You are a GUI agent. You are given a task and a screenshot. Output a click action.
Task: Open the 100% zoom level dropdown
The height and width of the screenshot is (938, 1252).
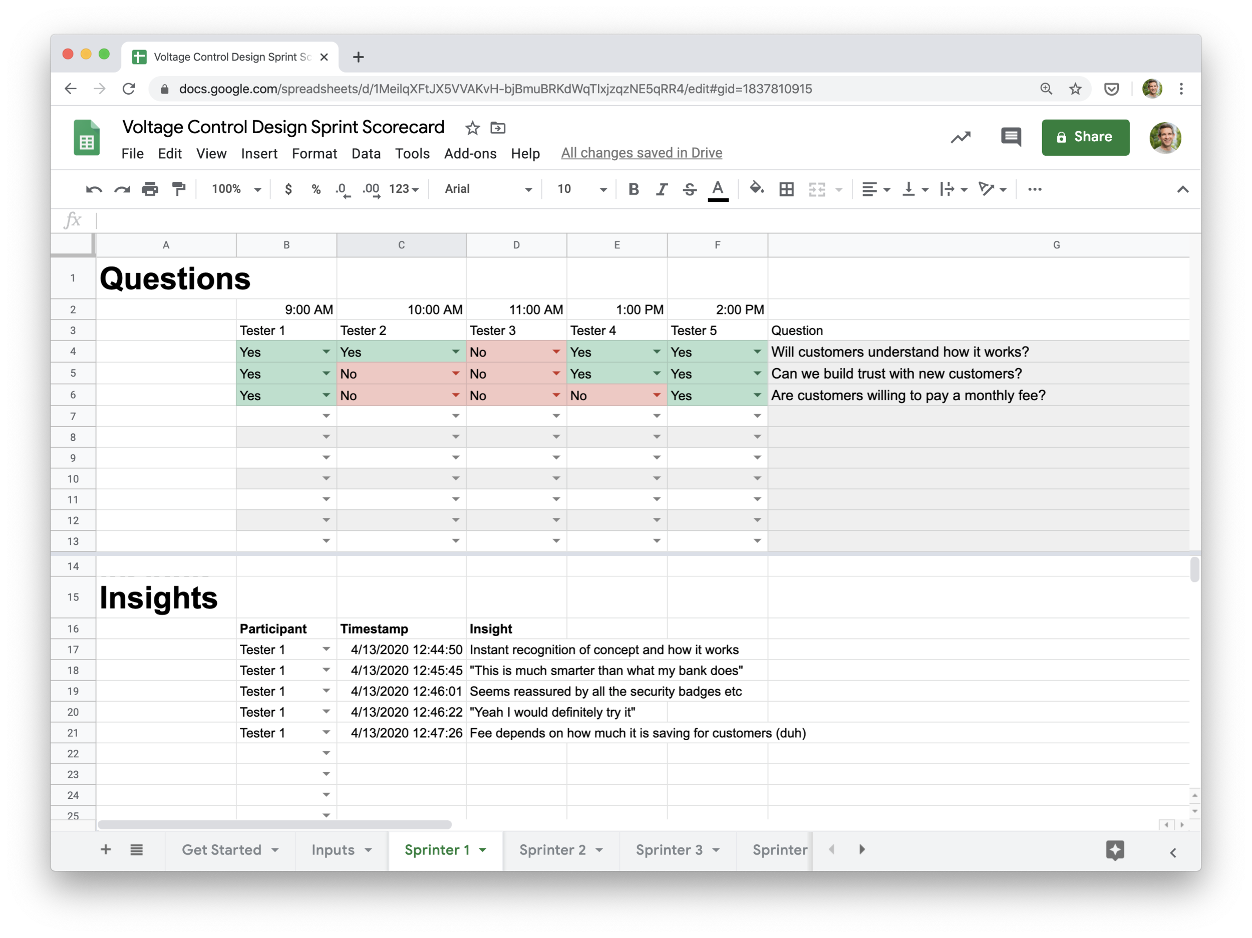pyautogui.click(x=236, y=189)
